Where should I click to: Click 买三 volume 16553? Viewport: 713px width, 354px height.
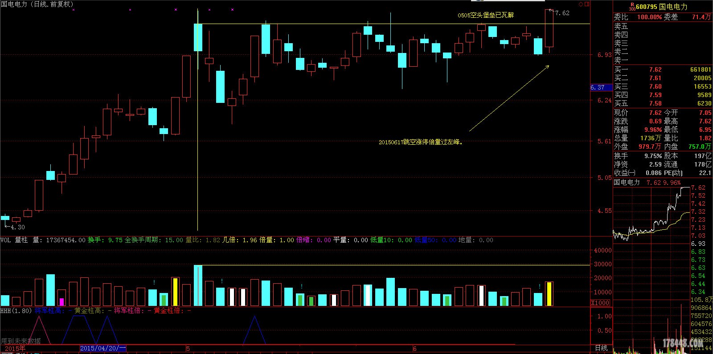(702, 86)
